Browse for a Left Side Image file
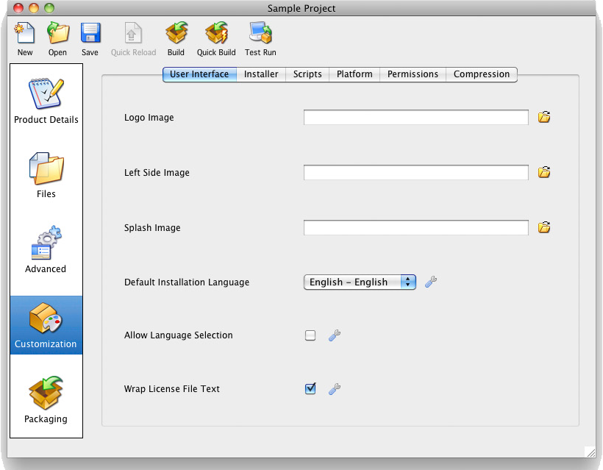Image resolution: width=603 pixels, height=470 pixels. [543, 172]
